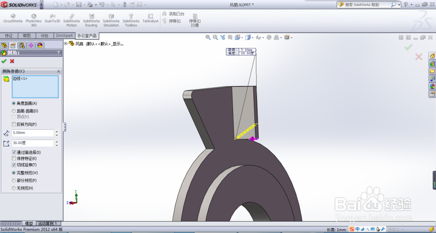Expand the 风扇 flyout tree node
Viewport: 436px width, 233px height.
pyautogui.click(x=66, y=44)
